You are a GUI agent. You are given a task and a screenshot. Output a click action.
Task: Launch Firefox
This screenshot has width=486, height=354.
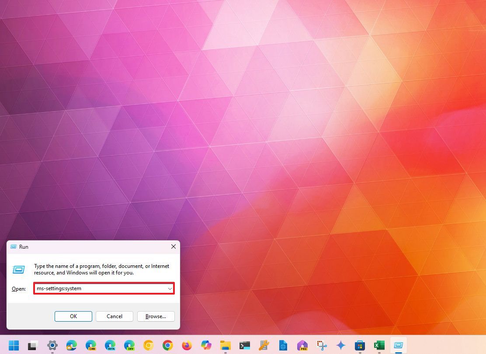(187, 345)
